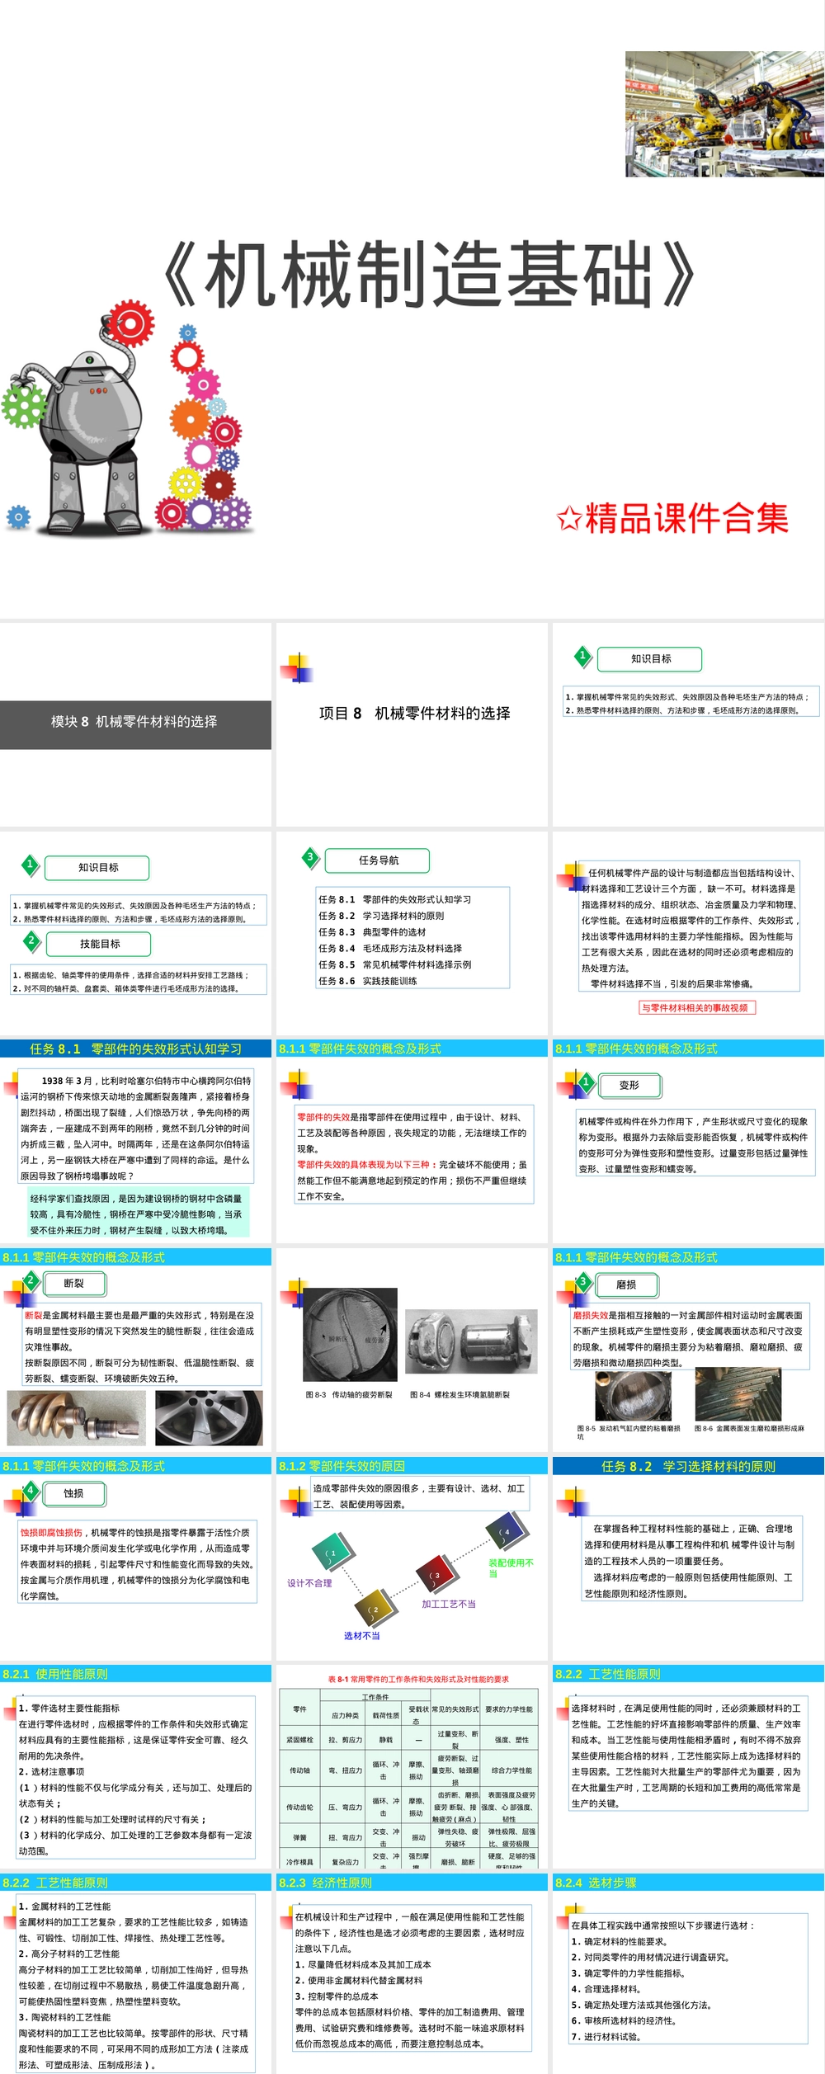Viewport: 825px width, 2074px height.
Task: Open the screw rotor photo
Action: pyautogui.click(x=77, y=1418)
